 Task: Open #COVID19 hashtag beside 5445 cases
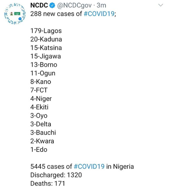pos(89,167)
